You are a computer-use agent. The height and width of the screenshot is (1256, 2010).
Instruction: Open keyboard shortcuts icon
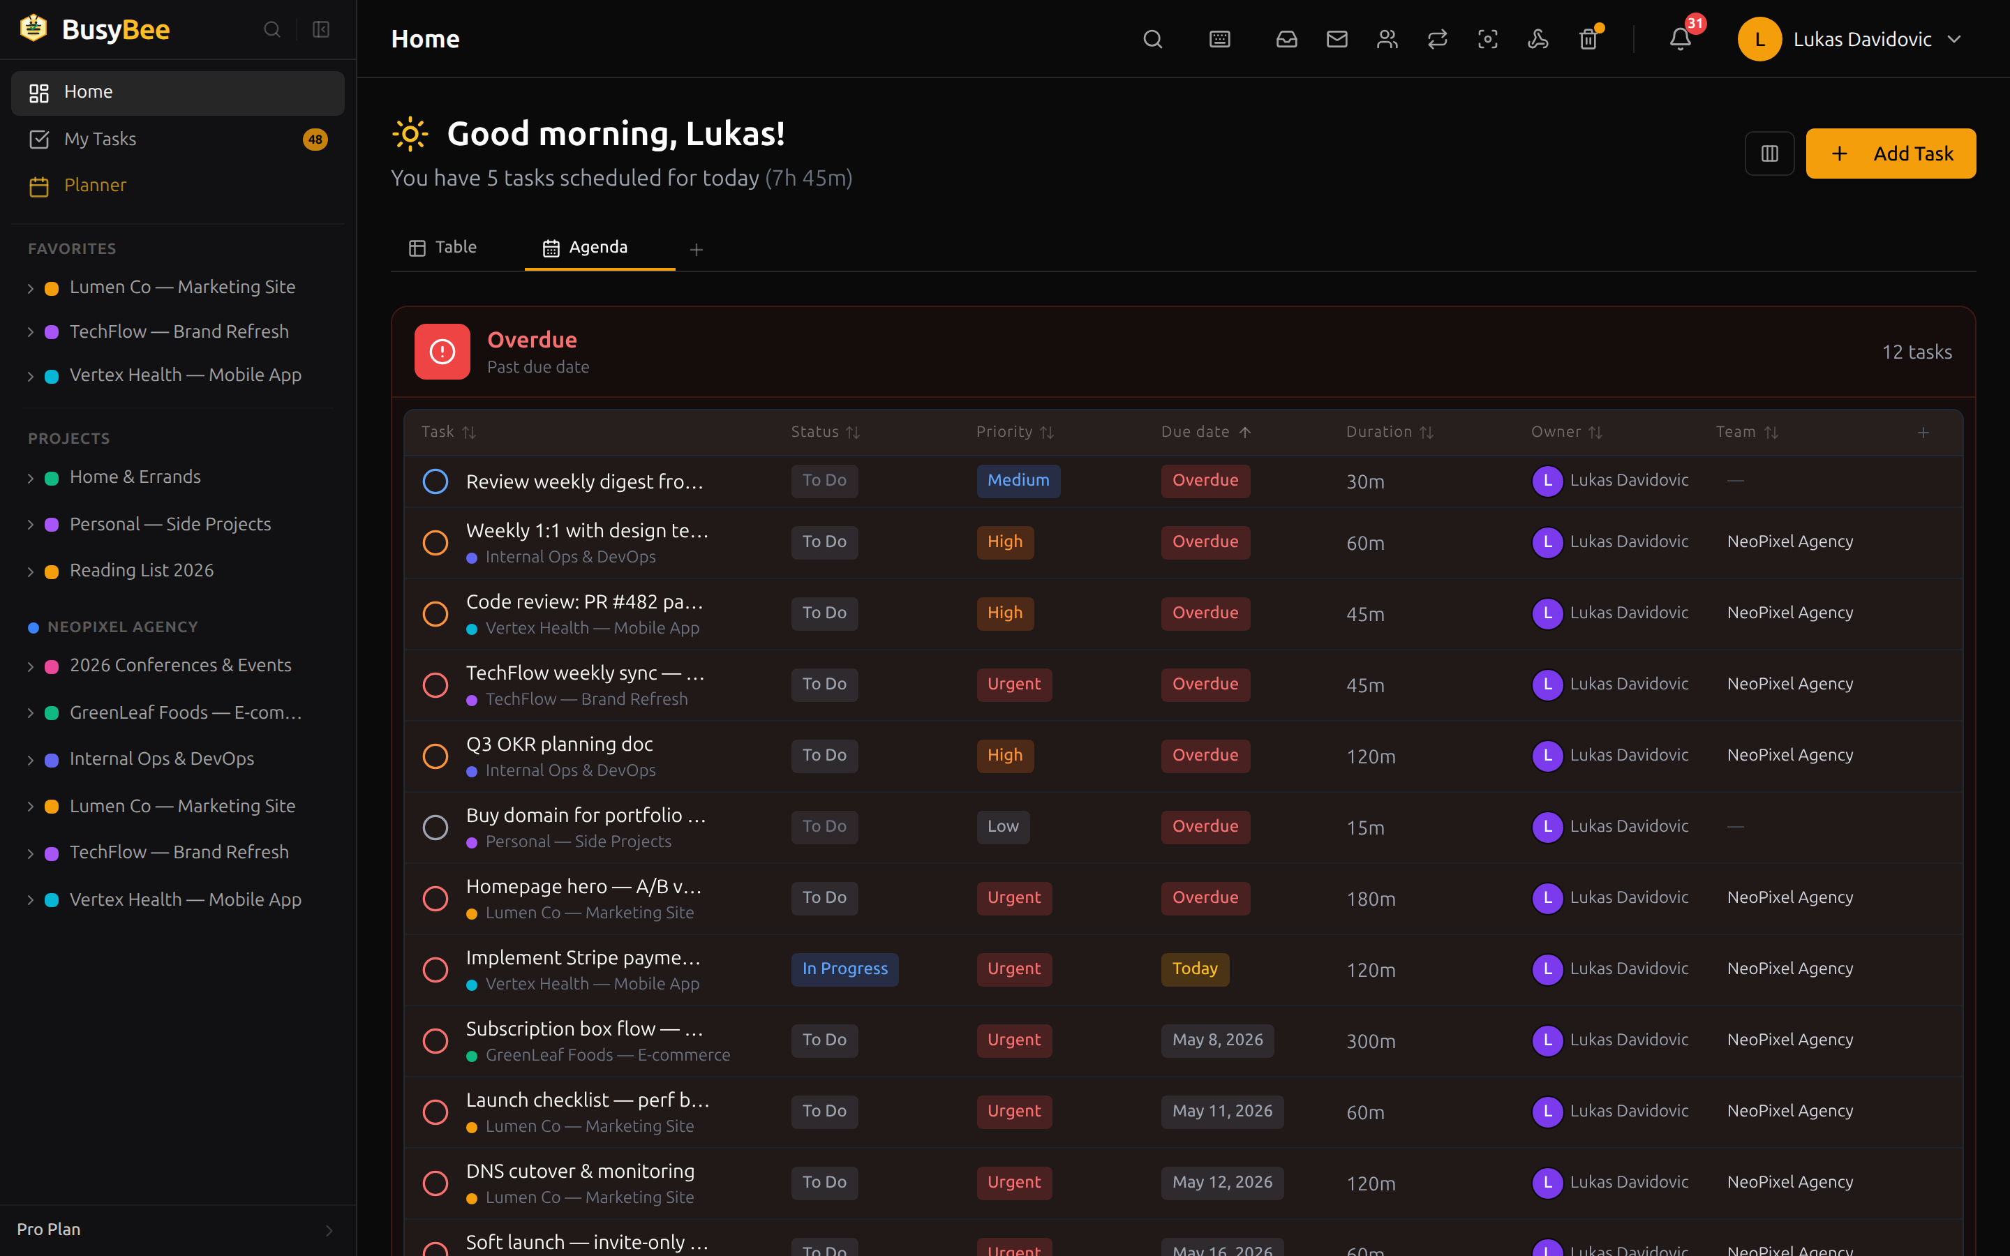pyautogui.click(x=1219, y=39)
